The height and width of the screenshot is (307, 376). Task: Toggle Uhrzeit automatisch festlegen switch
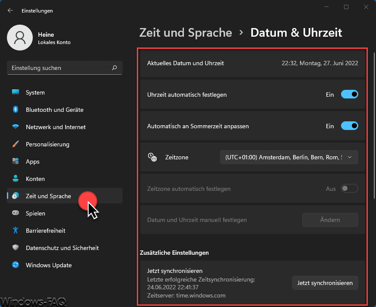pyautogui.click(x=350, y=95)
